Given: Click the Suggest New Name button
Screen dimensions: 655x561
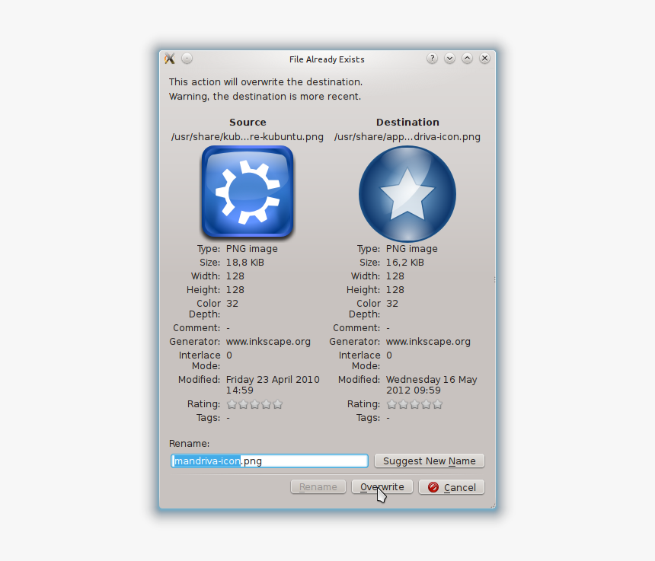Looking at the screenshot, I should 430,461.
